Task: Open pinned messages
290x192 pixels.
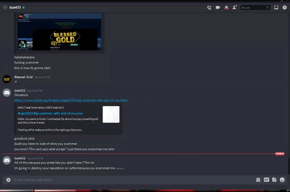Action: click(226, 8)
